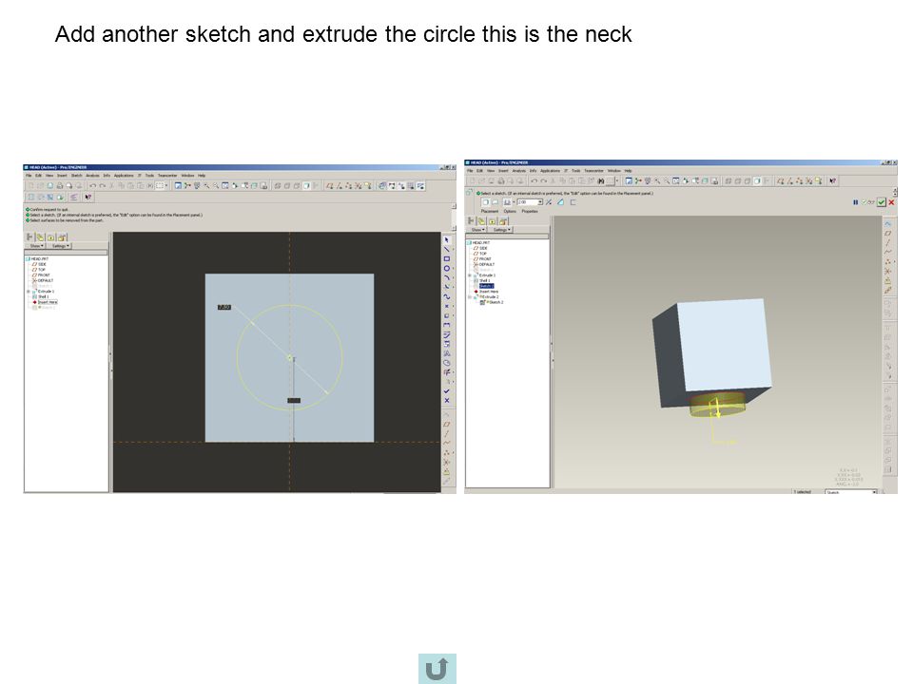Click the red X to cancel extrude
This screenshot has height=684, width=913.
point(891,201)
